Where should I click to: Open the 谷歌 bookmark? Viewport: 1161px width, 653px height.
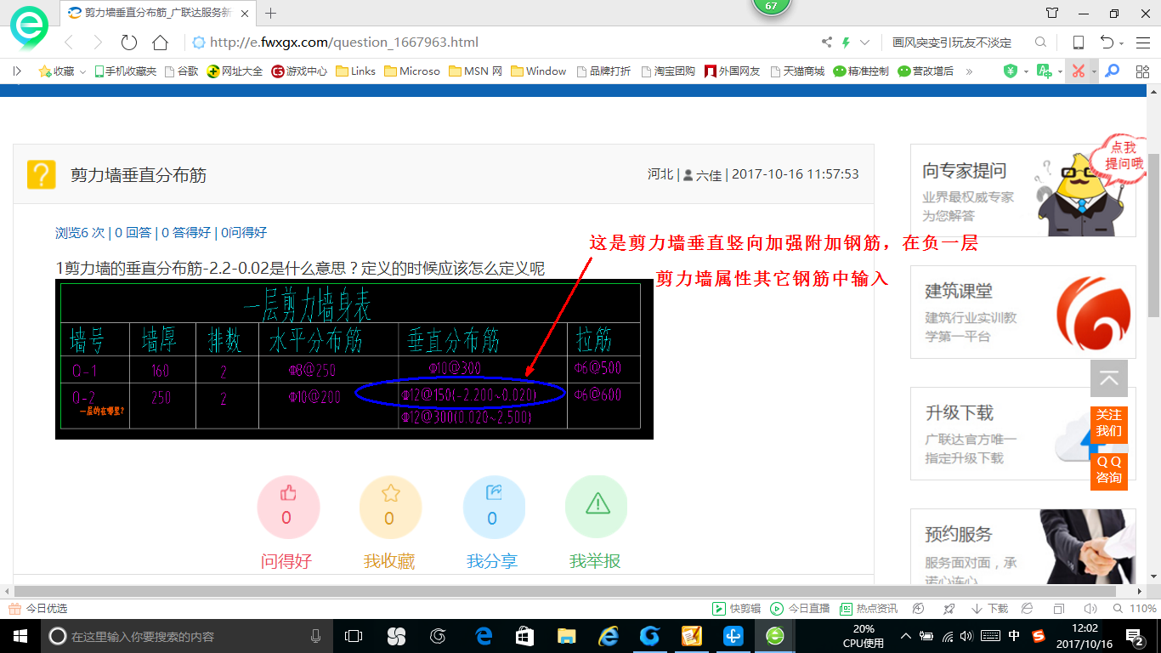tap(180, 71)
